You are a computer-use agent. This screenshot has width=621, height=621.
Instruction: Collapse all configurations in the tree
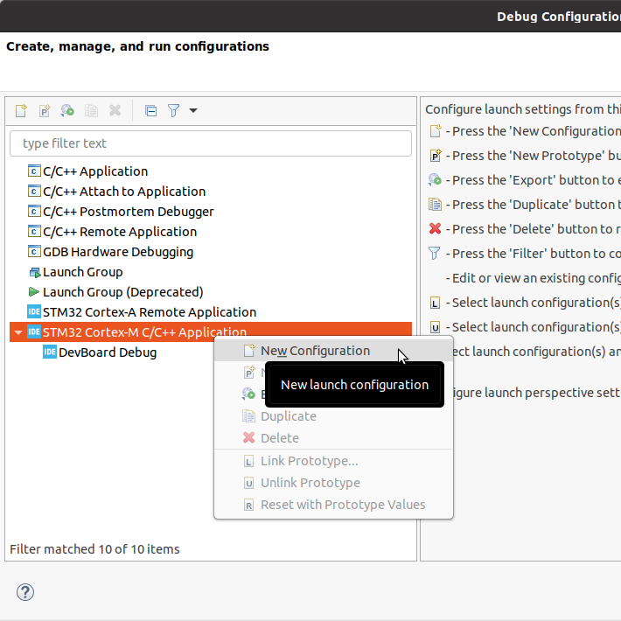click(x=151, y=110)
